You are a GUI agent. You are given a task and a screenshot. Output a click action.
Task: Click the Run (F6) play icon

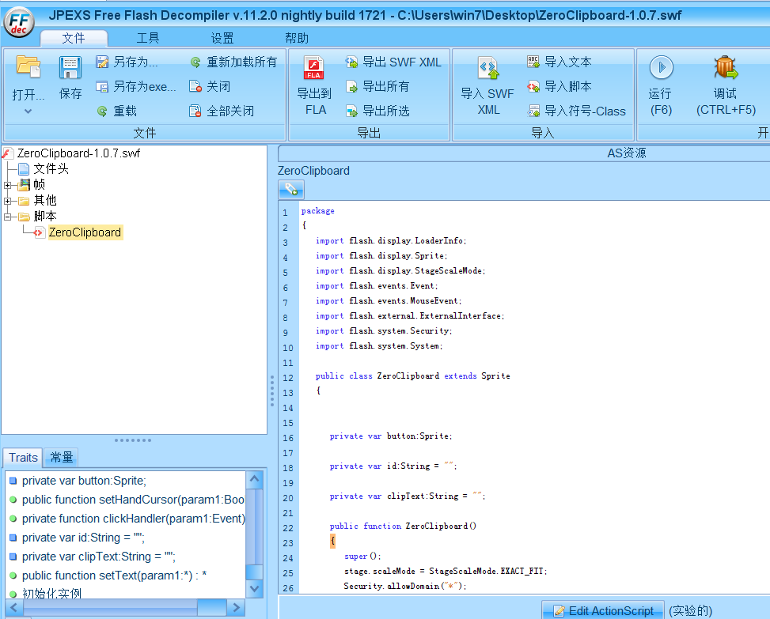coord(661,68)
